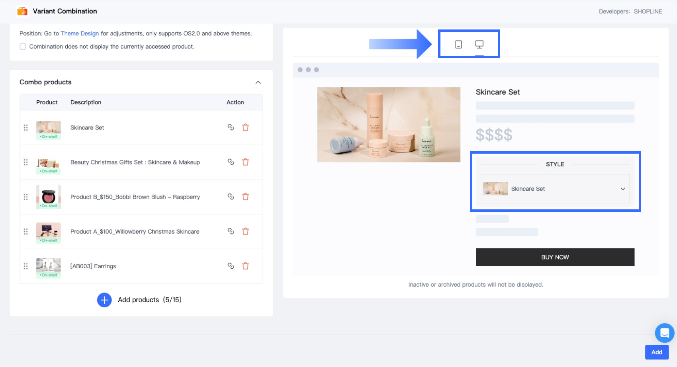This screenshot has height=367, width=677.
Task: Click link icon for [AB003] Earrings
Action: [231, 266]
